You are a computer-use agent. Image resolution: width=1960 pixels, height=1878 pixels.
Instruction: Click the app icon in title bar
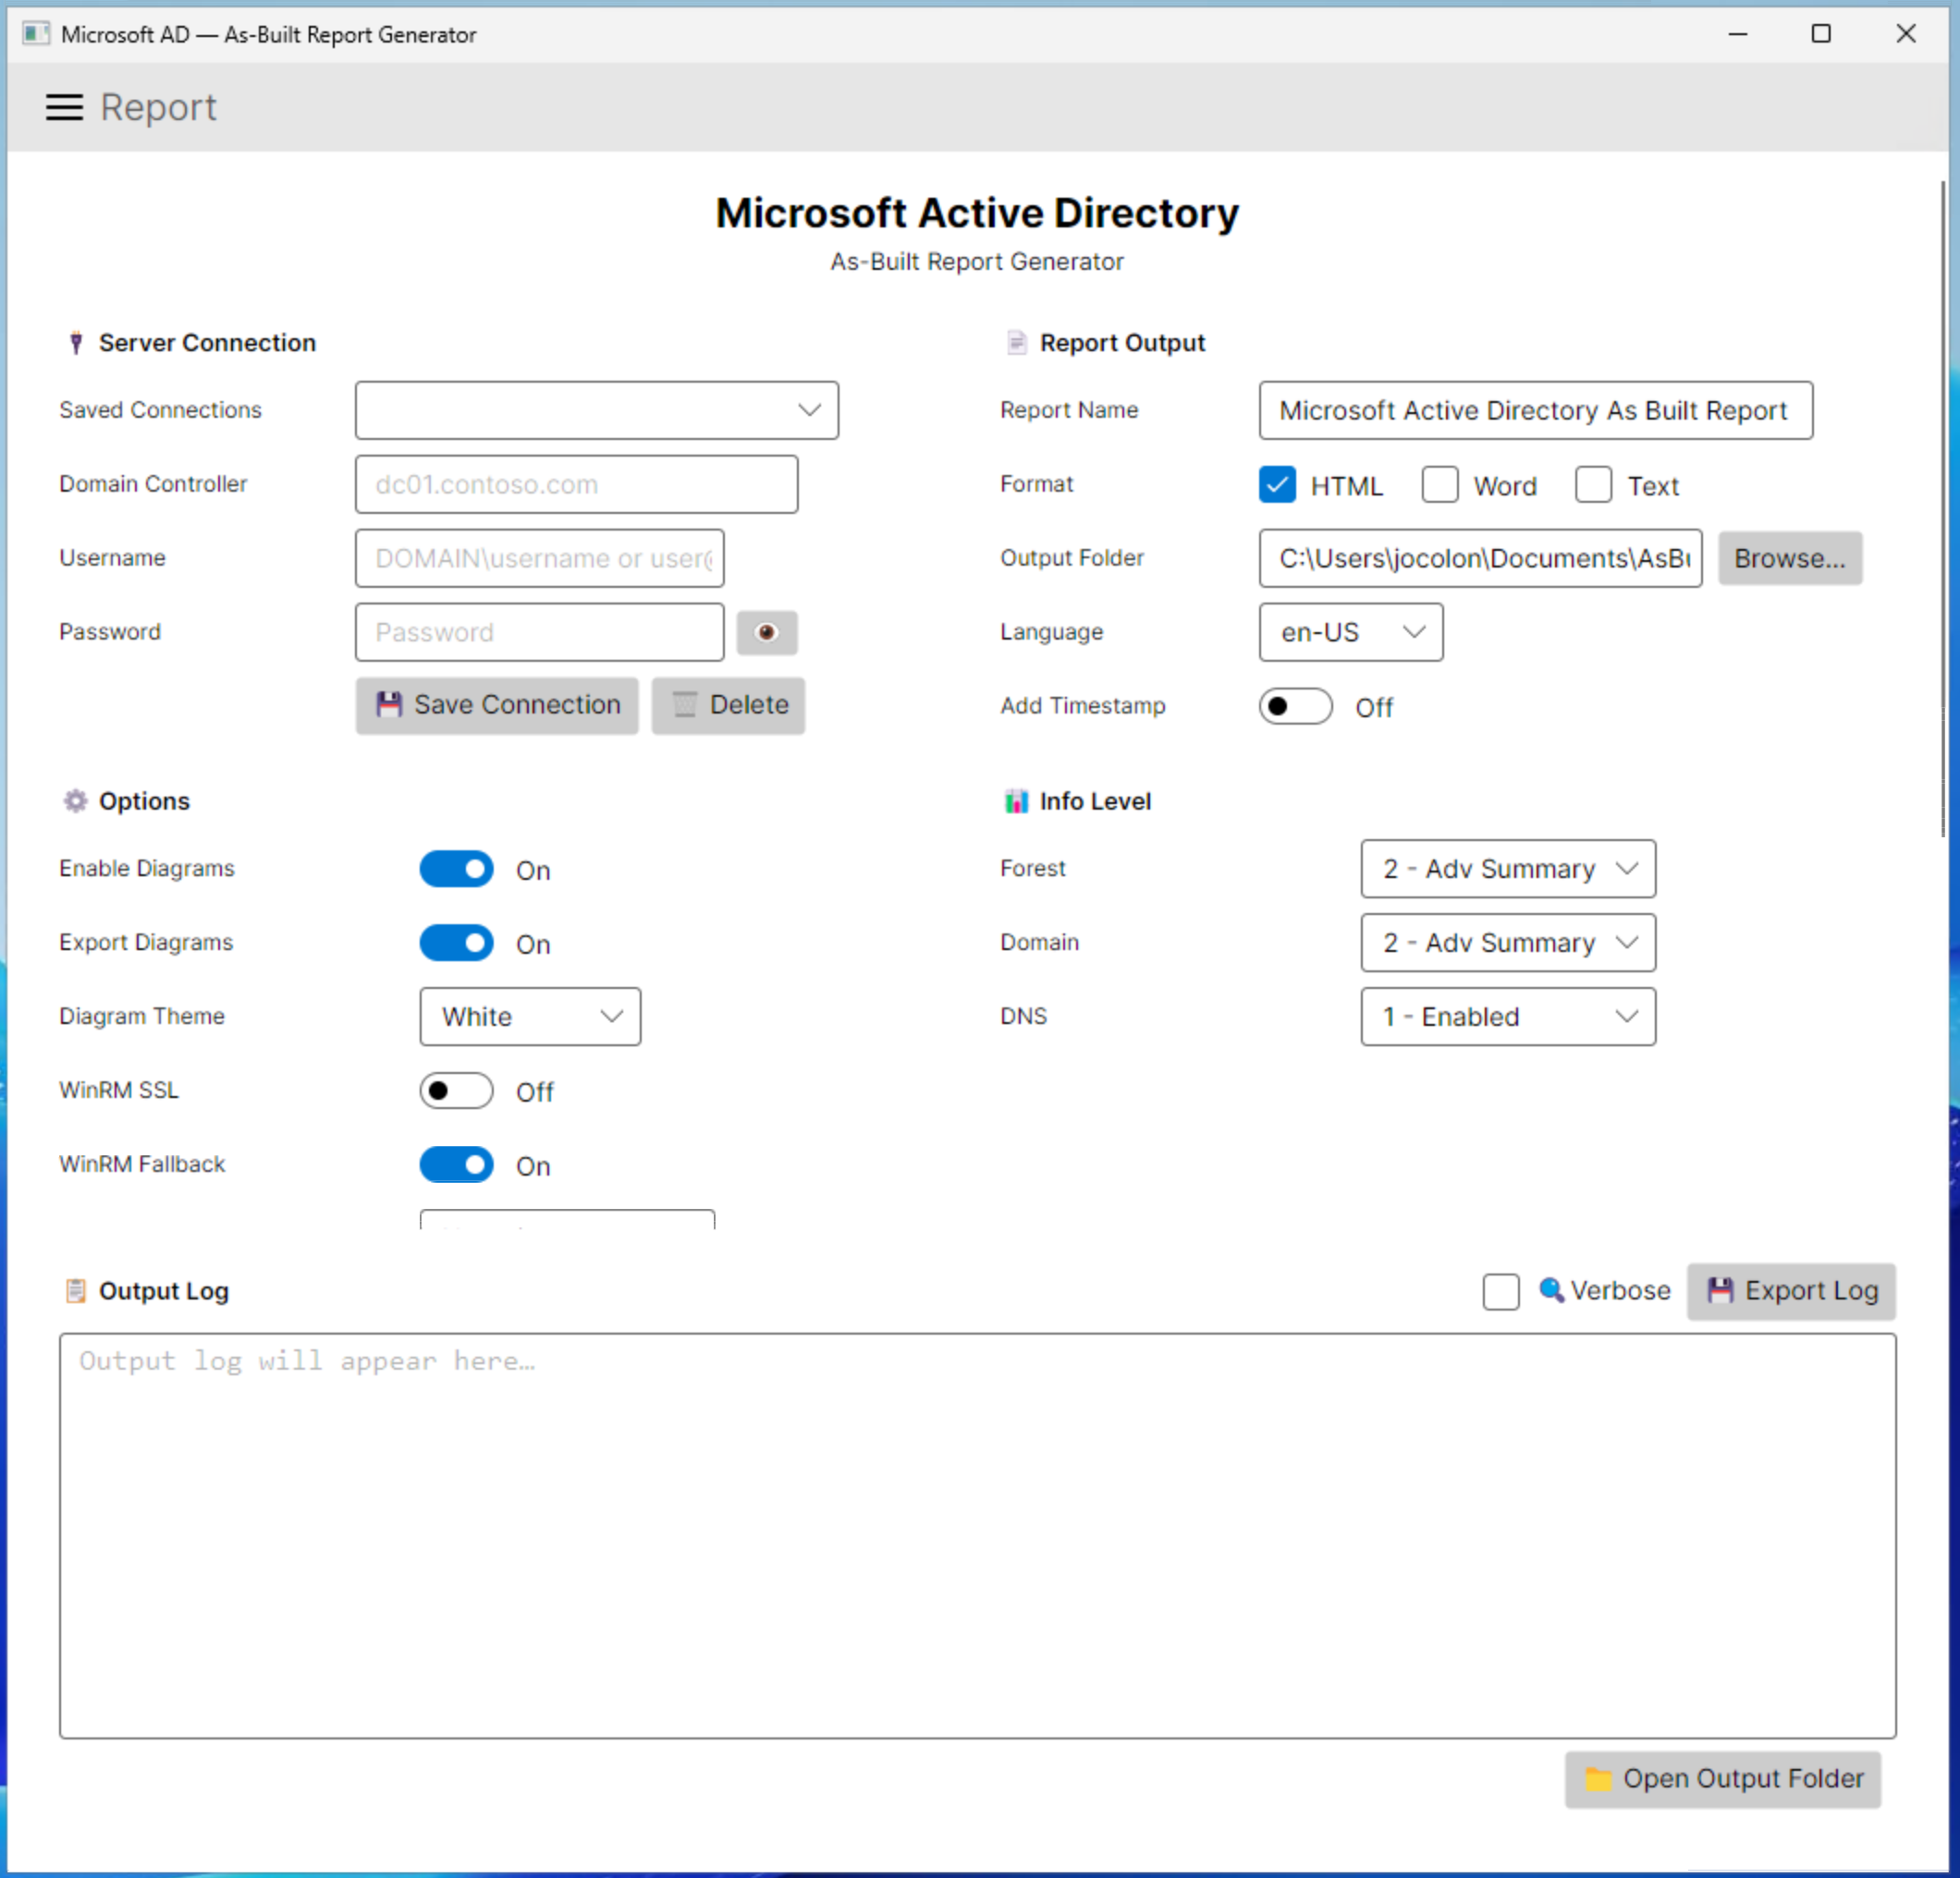click(x=36, y=34)
